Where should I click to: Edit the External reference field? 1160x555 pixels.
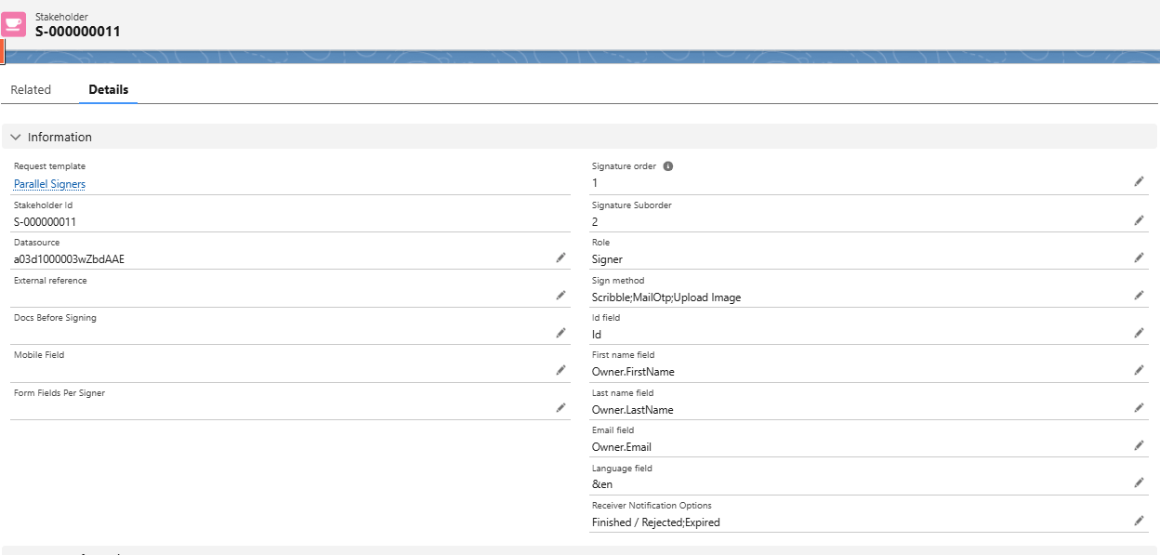click(560, 296)
